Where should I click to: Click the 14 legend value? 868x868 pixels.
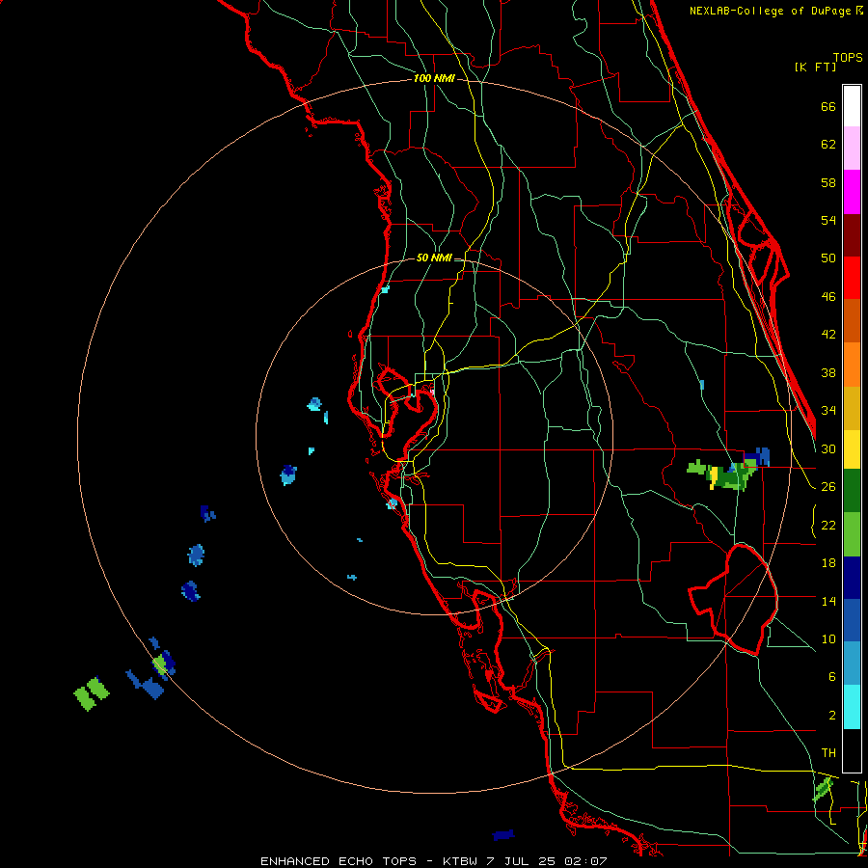[828, 601]
